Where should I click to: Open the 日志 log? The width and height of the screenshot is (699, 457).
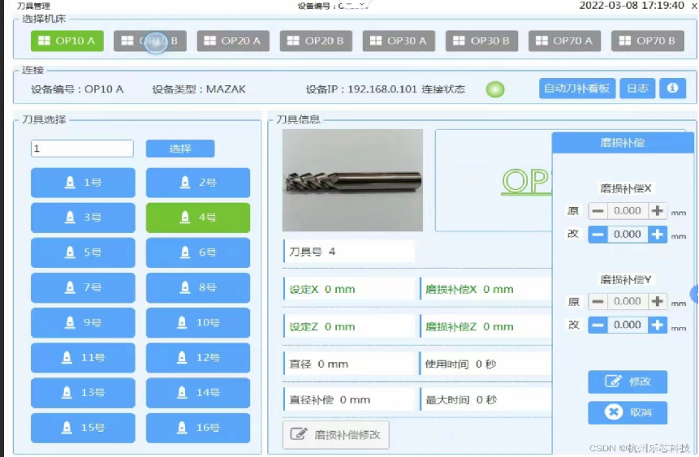click(x=637, y=88)
